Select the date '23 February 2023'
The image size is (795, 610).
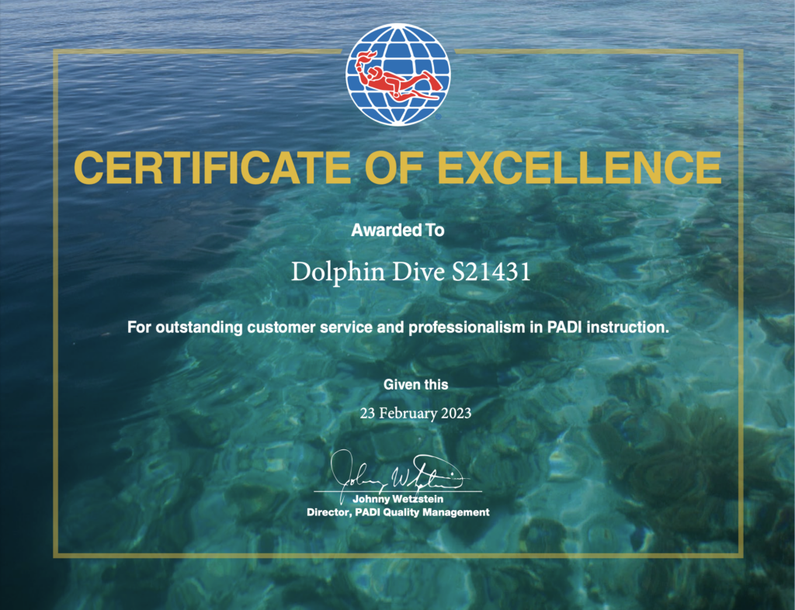click(416, 413)
